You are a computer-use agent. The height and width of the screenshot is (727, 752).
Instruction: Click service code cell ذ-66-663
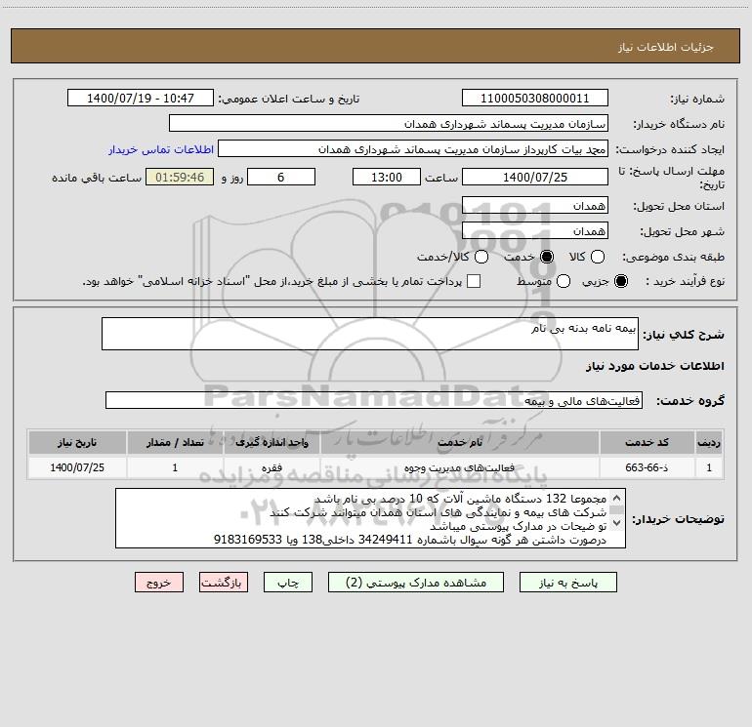(647, 467)
